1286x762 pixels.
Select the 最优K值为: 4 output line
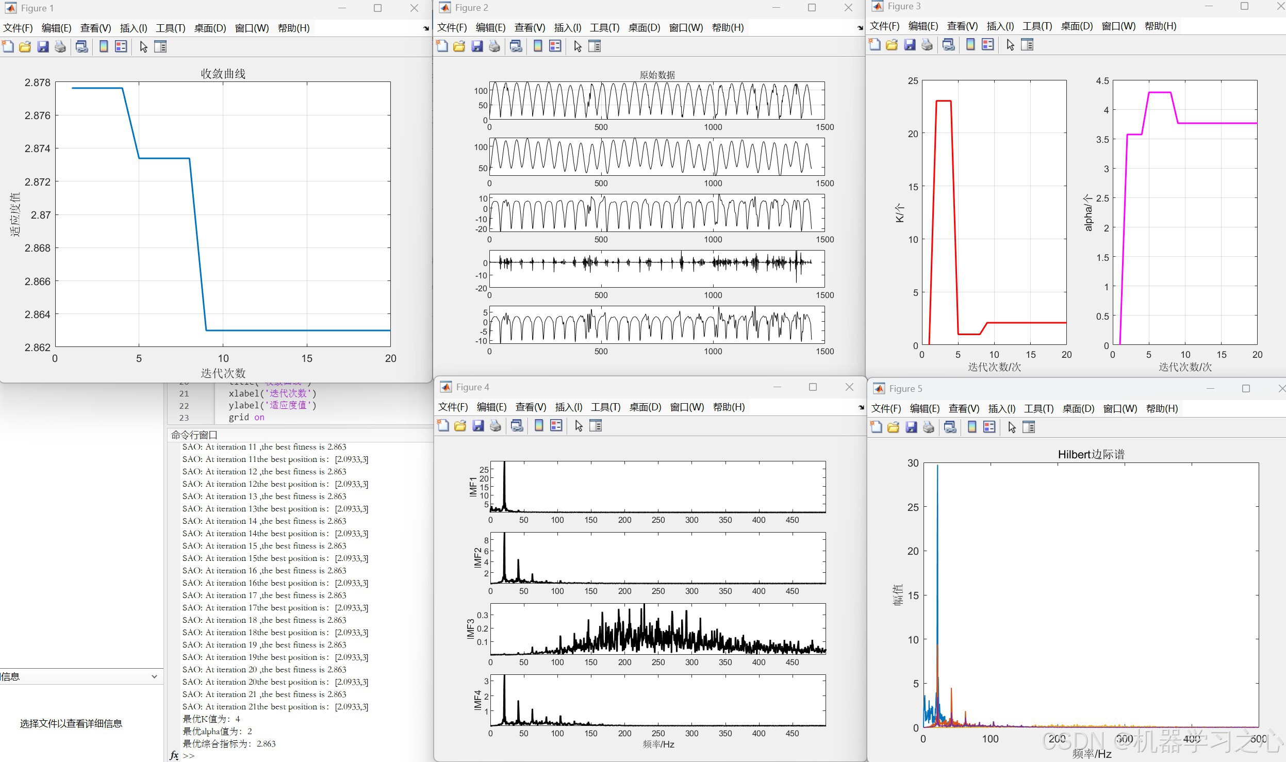click(x=211, y=719)
